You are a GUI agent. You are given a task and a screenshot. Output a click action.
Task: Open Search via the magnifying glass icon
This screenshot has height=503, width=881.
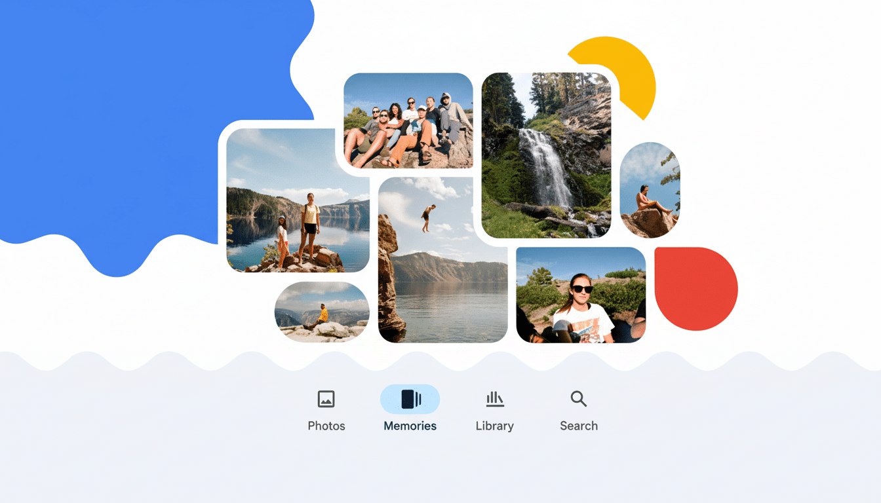pos(578,398)
